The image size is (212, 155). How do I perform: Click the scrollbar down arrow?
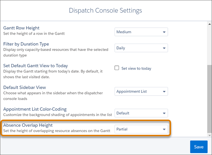[x=210, y=136]
